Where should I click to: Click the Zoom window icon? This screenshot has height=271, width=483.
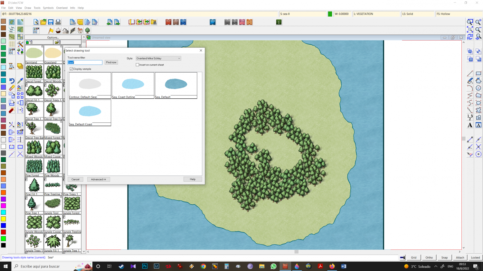[470, 22]
